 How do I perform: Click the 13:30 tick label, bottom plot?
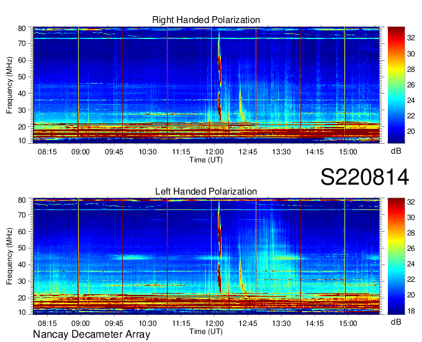(281, 323)
